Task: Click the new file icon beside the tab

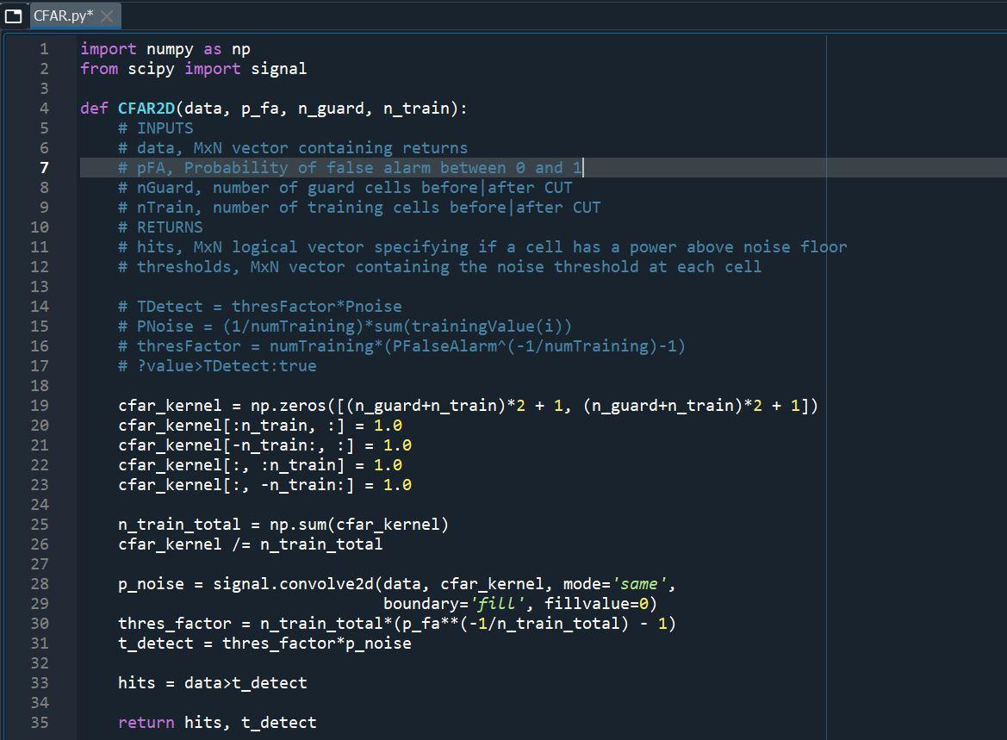Action: 13,15
